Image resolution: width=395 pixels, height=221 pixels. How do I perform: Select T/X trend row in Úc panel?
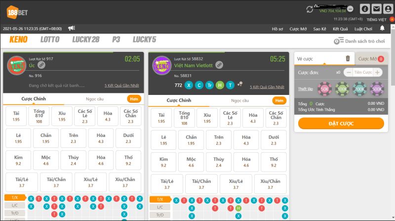pyautogui.click(x=15, y=198)
